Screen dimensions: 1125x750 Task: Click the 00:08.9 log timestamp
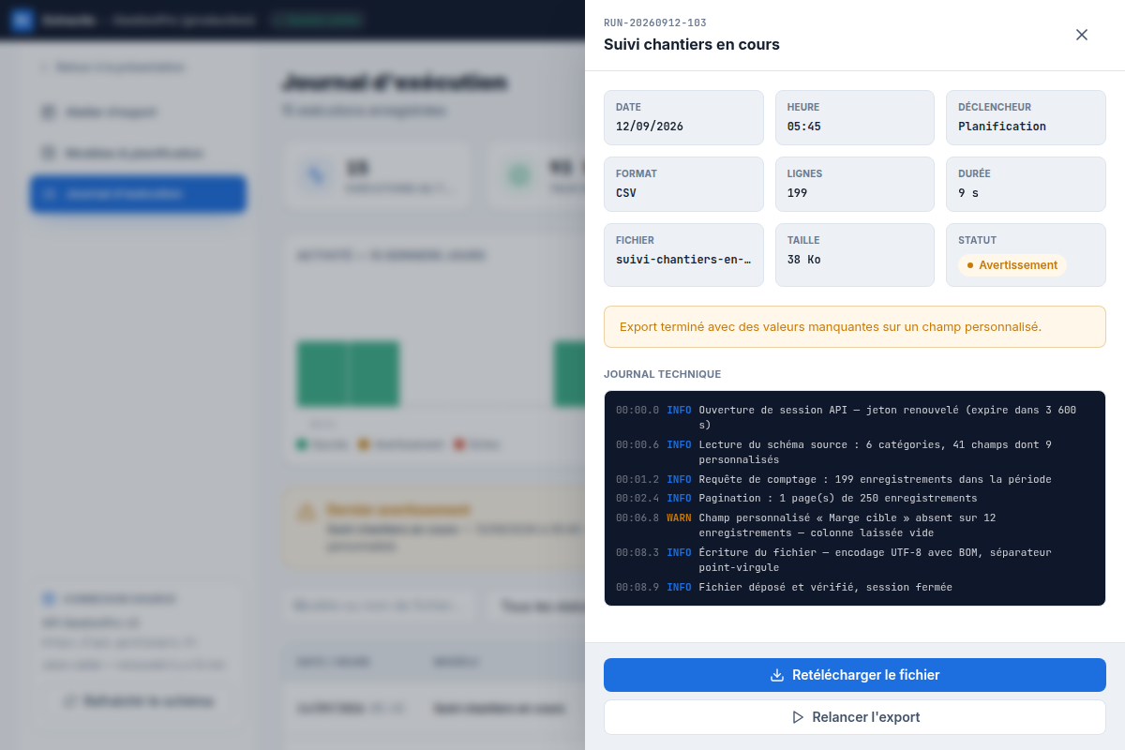(x=637, y=587)
